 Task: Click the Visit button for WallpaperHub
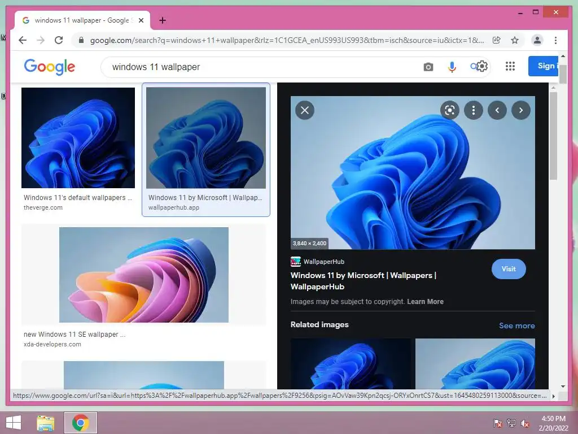point(509,269)
